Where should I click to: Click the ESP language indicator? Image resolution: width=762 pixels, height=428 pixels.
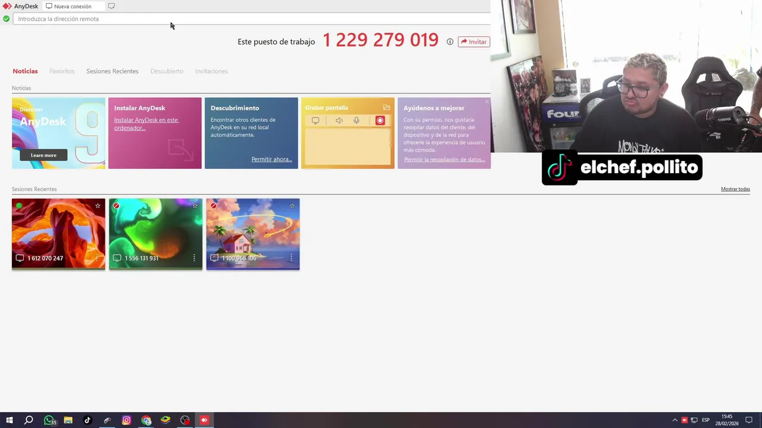click(705, 420)
